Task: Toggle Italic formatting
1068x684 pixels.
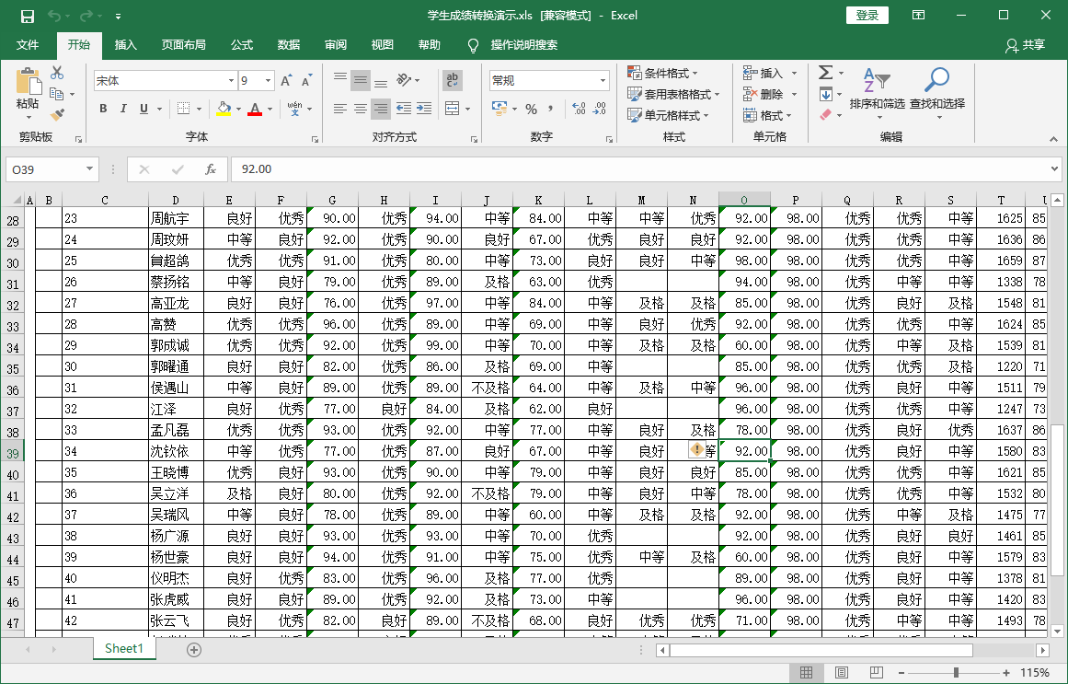Action: pyautogui.click(x=123, y=109)
